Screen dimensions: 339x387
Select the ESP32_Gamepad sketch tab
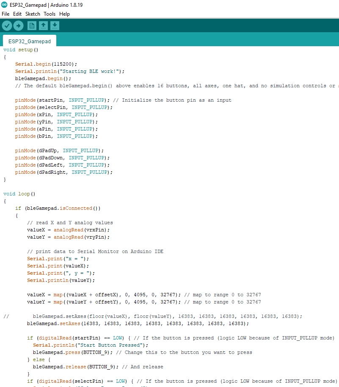pyautogui.click(x=30, y=41)
